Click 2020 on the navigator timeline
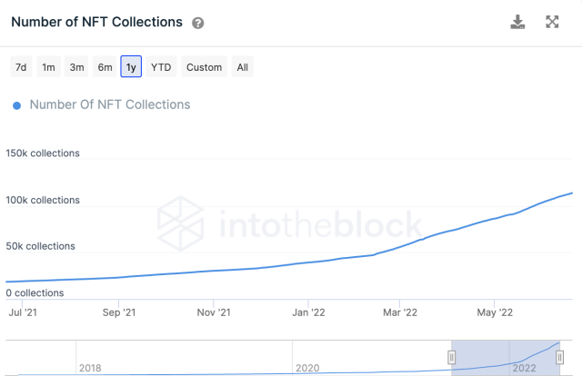Screen dimensions: 582x376 click(x=307, y=368)
